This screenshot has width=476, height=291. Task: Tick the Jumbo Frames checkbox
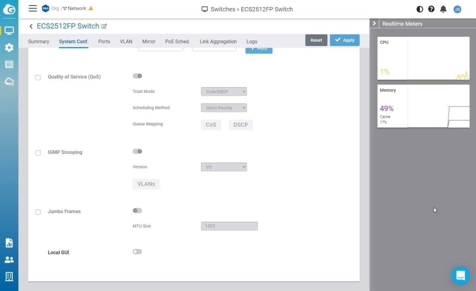click(38, 212)
